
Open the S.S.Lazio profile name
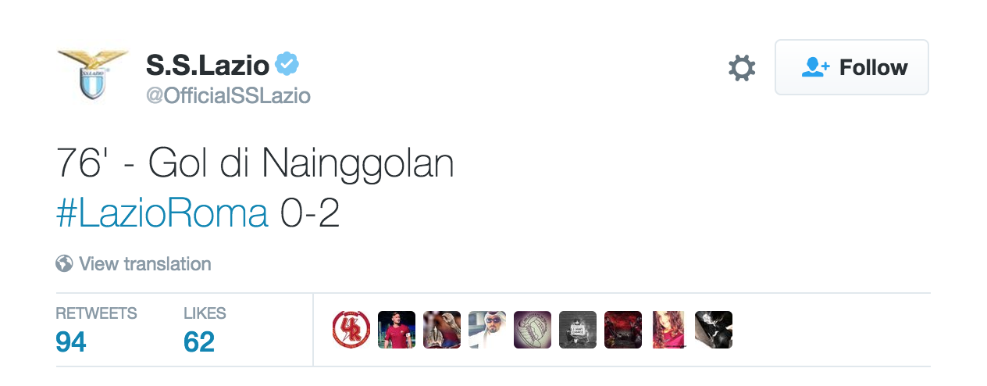pyautogui.click(x=208, y=66)
